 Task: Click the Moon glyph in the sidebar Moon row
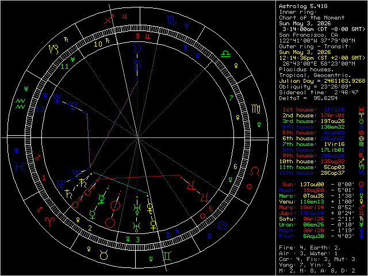tap(362, 190)
